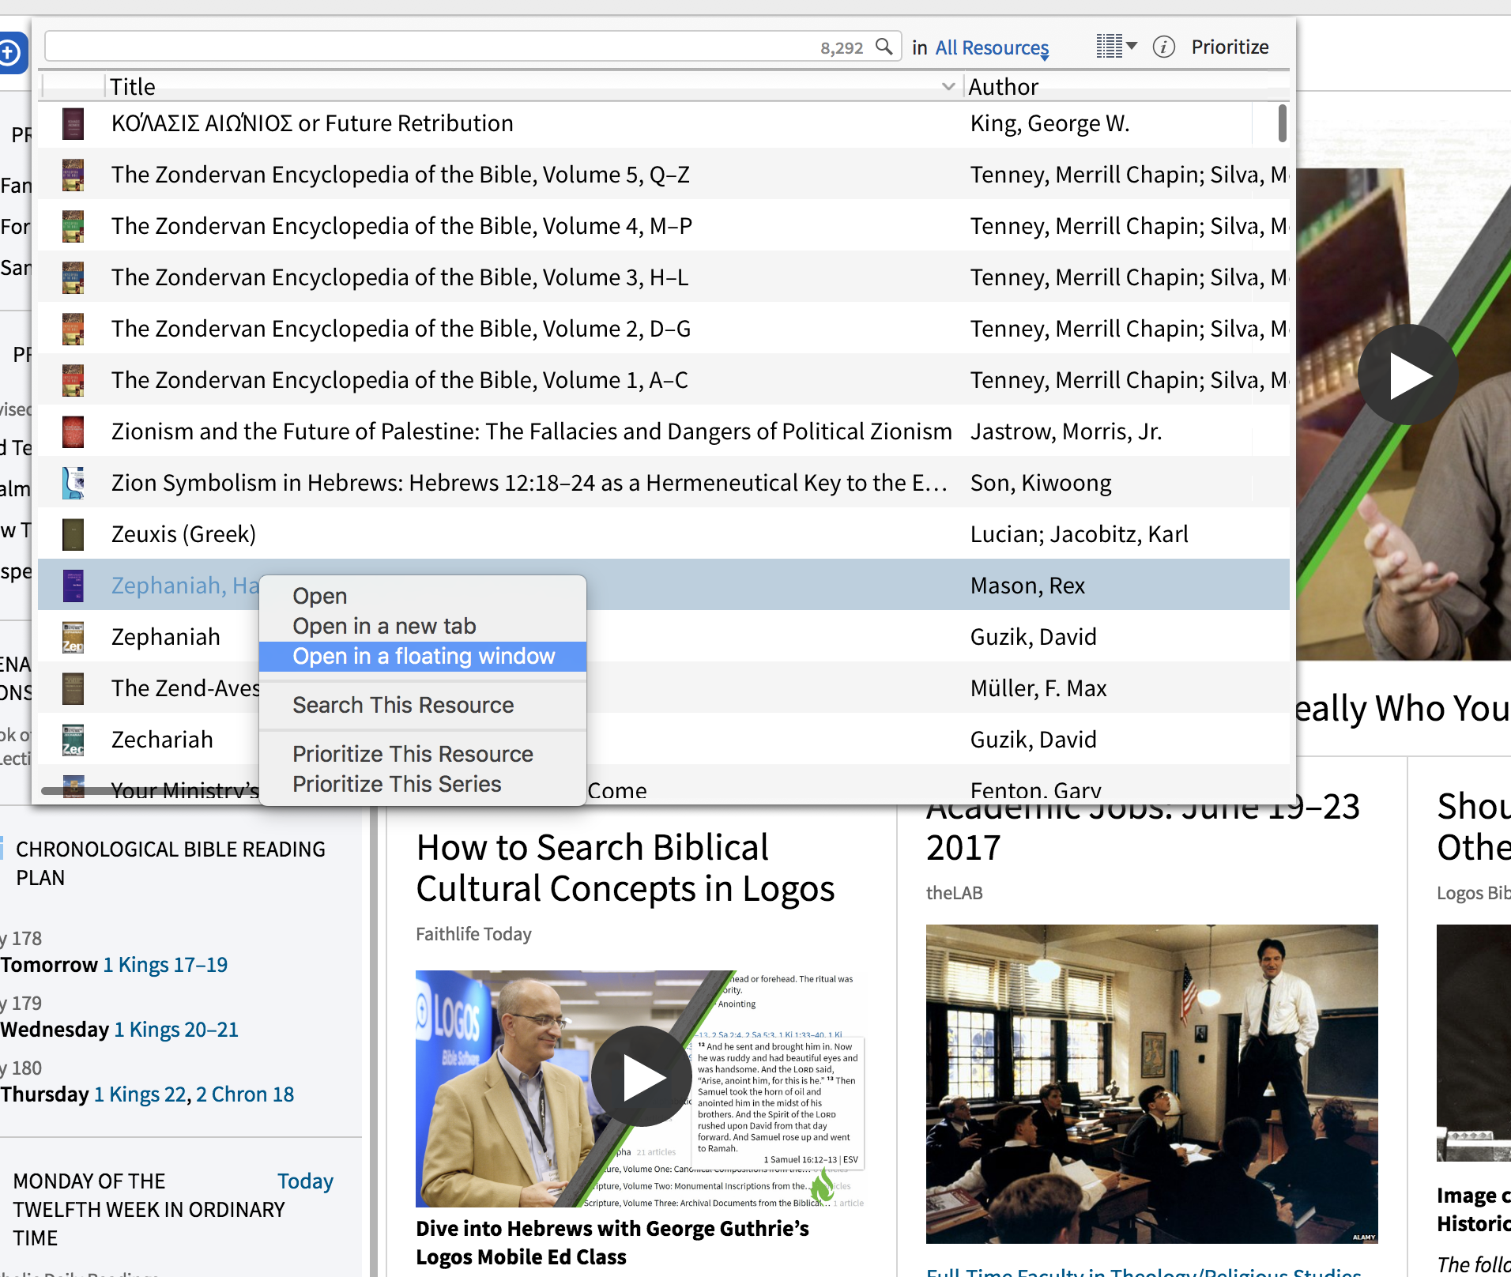Click Zion Symbolism in Hebrews cover icon
Viewport: 1511px width, 1277px height.
pos(73,484)
